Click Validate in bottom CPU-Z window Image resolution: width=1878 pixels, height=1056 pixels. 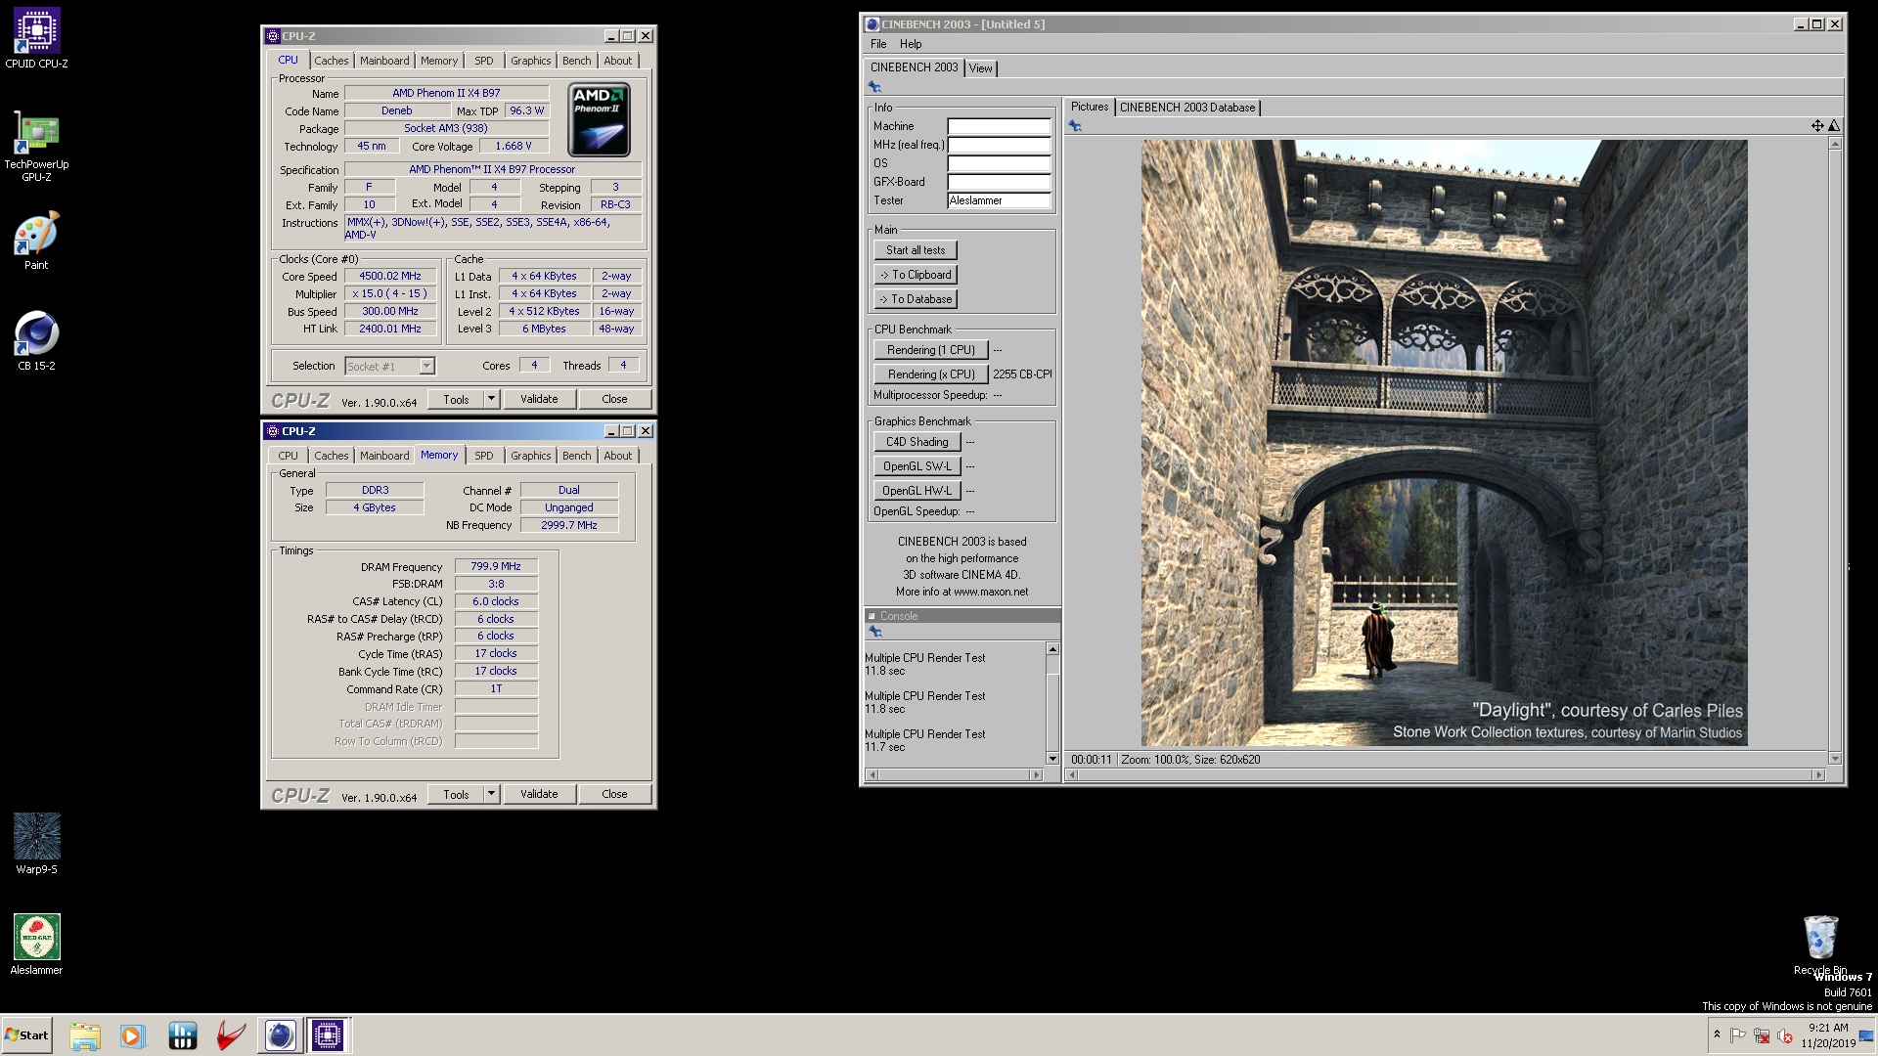[539, 794]
